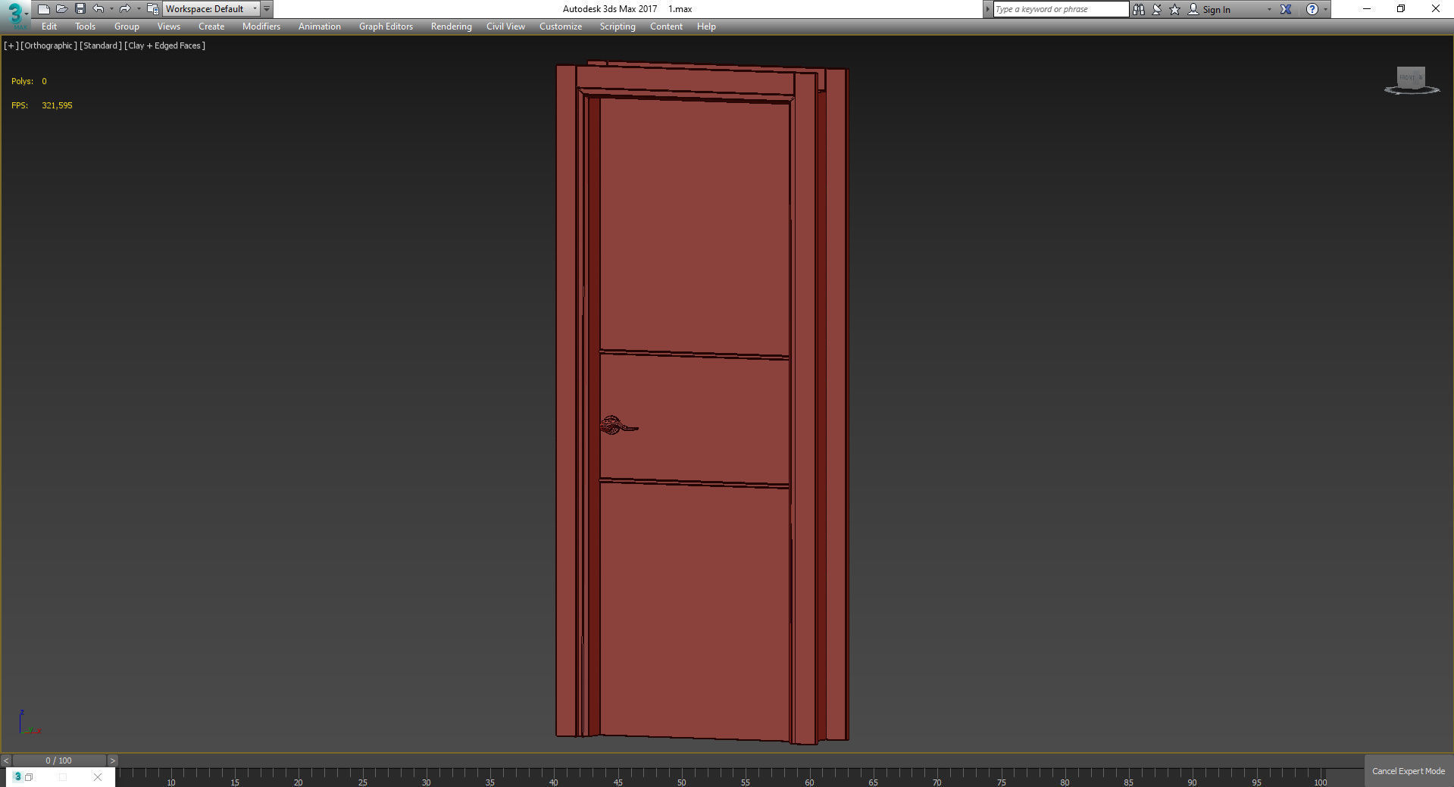The image size is (1454, 787).
Task: Open the Help dropdown arrow
Action: 1325,9
